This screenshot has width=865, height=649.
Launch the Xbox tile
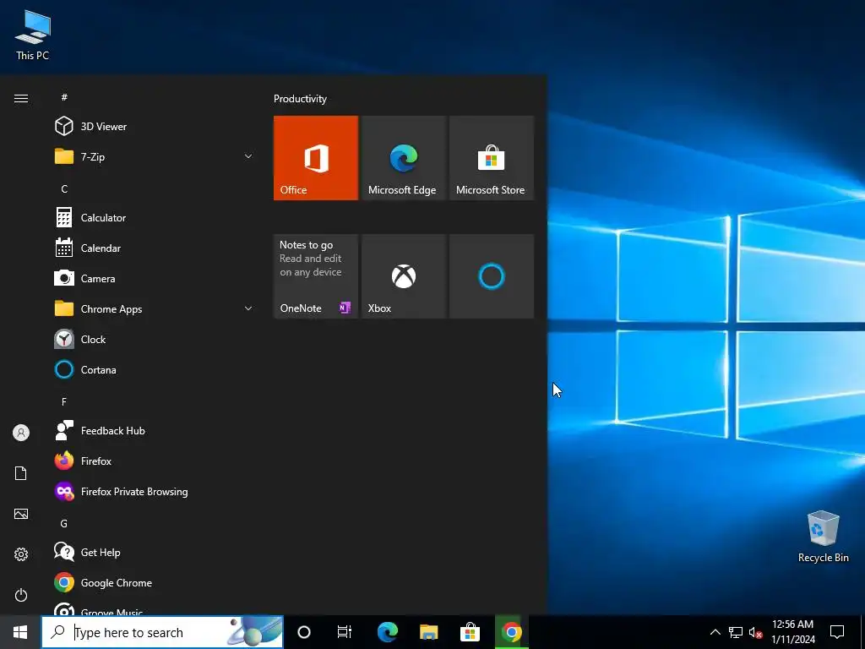(404, 276)
